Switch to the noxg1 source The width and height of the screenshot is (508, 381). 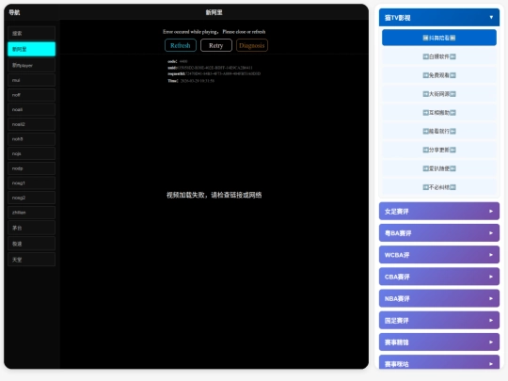coord(31,183)
